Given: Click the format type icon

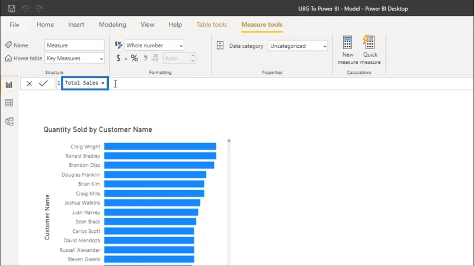Looking at the screenshot, I should (x=118, y=46).
